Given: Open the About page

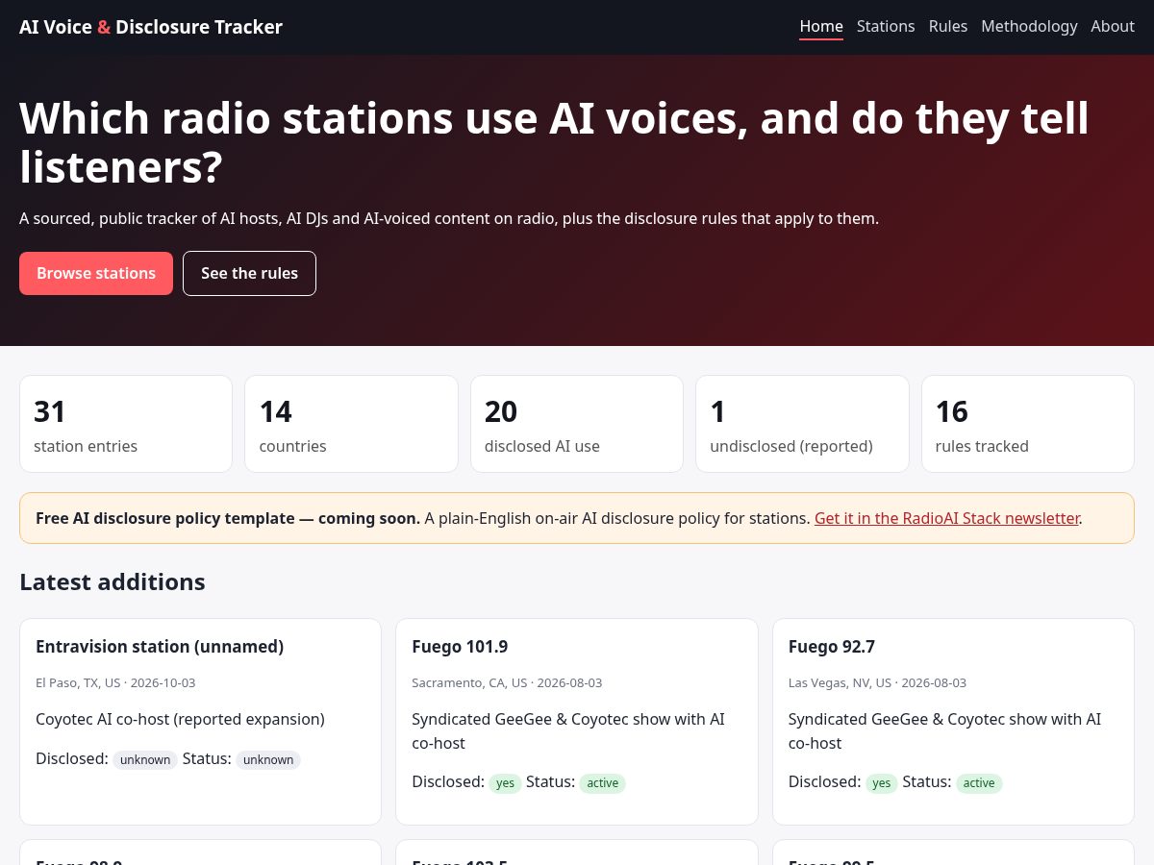Looking at the screenshot, I should pos(1113,27).
